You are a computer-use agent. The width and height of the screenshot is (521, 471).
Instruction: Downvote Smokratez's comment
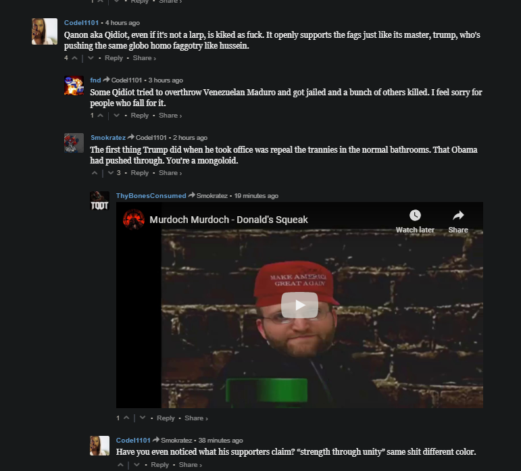(111, 173)
